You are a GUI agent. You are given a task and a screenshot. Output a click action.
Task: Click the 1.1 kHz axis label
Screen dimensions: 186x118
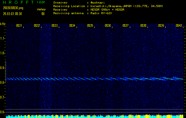pos(3,38)
